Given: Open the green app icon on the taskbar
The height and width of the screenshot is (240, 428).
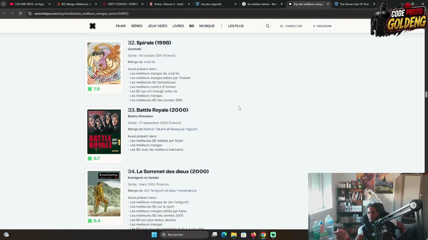Looking at the screenshot, I should [273, 235].
